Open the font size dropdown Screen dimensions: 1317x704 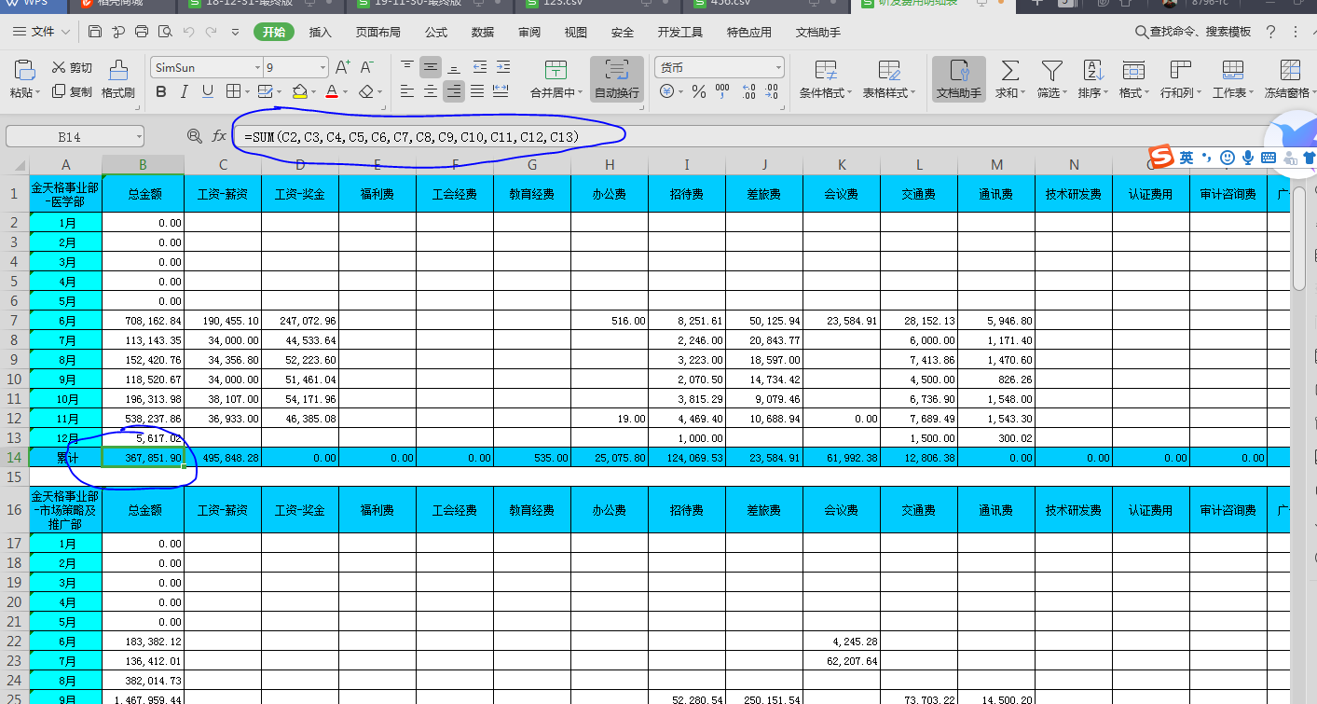click(323, 68)
